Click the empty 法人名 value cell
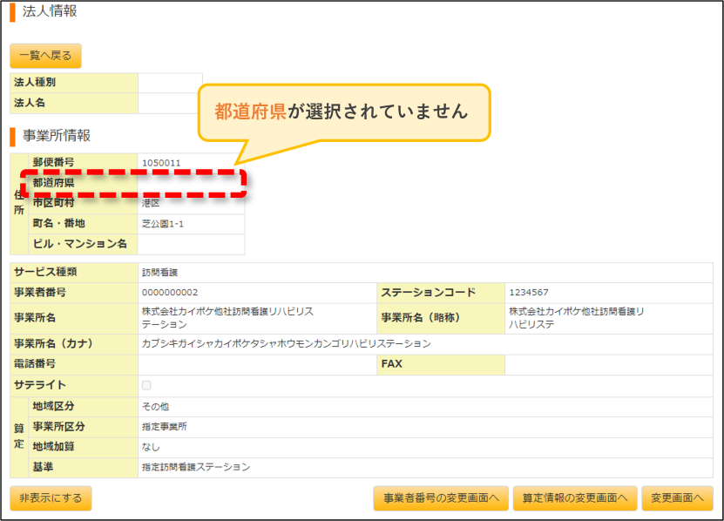The height and width of the screenshot is (521, 724). pos(170,103)
